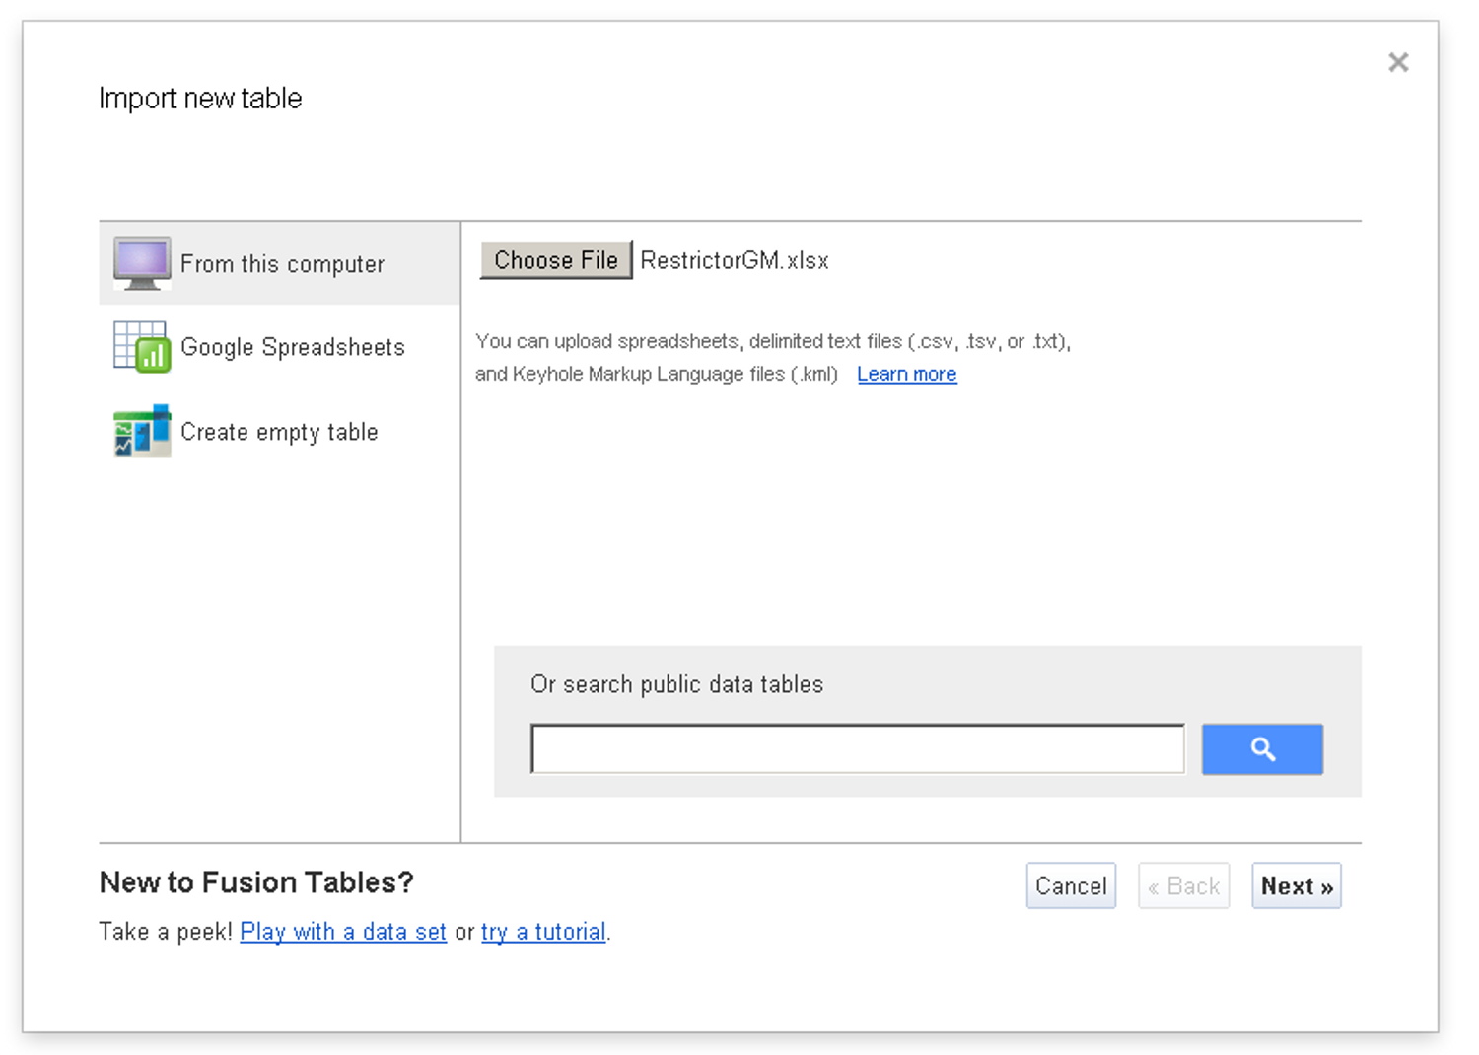
Task: Open the Learn more link
Action: pos(906,374)
